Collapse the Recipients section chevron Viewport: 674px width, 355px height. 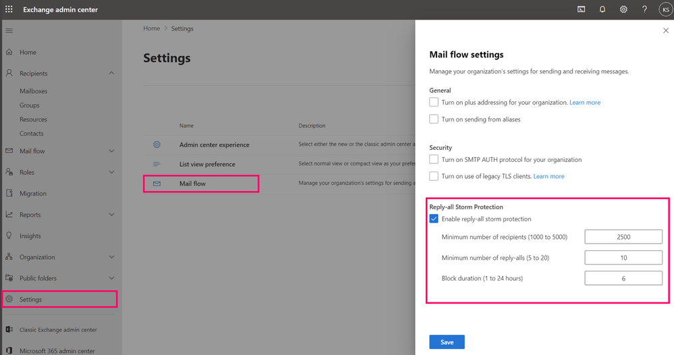pos(111,74)
